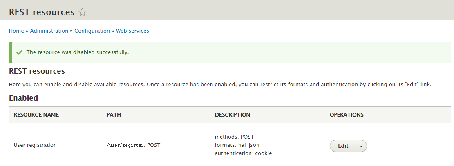Select the Description column header
The image size is (454, 166).
(233, 115)
